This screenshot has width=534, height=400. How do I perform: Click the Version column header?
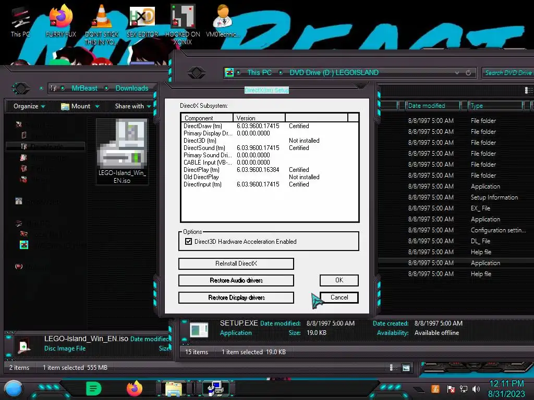pos(259,118)
